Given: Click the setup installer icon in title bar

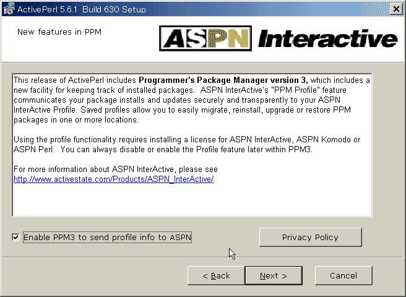Looking at the screenshot, I should pyautogui.click(x=9, y=9).
